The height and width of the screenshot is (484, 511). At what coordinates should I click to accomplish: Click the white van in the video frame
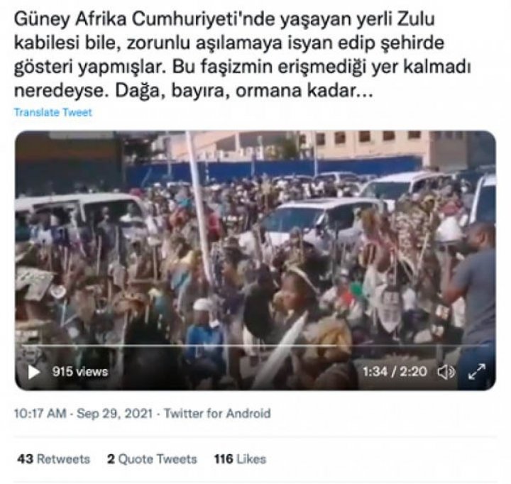82,212
